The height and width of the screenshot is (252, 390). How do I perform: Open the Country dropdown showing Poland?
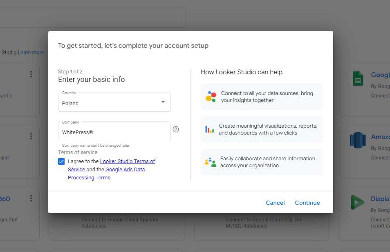pyautogui.click(x=114, y=102)
